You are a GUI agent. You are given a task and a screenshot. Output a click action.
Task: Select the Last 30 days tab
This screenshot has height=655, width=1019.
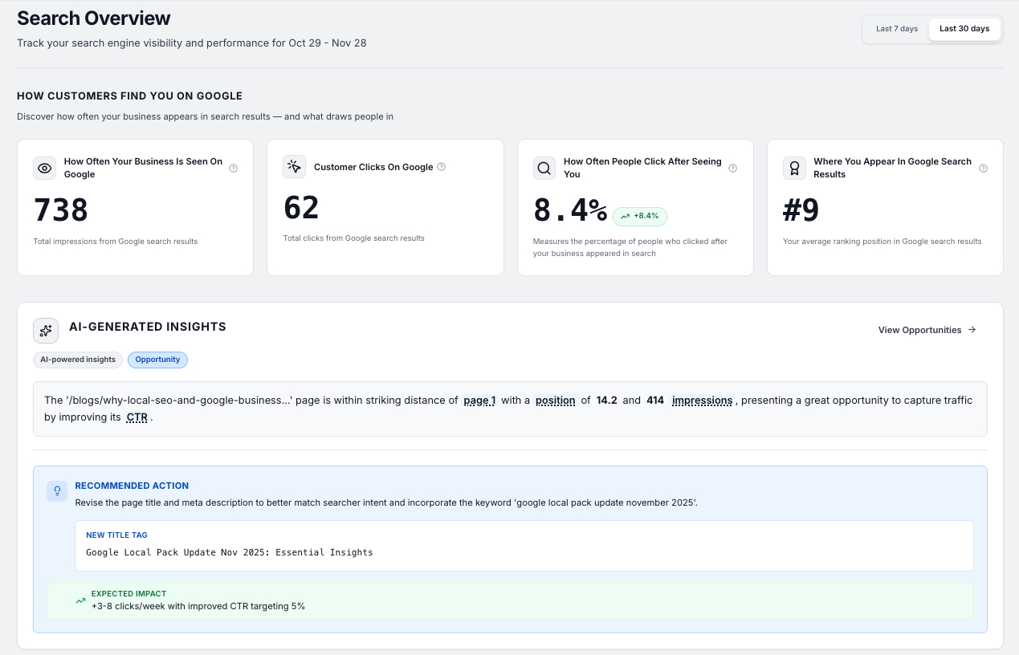coord(964,28)
